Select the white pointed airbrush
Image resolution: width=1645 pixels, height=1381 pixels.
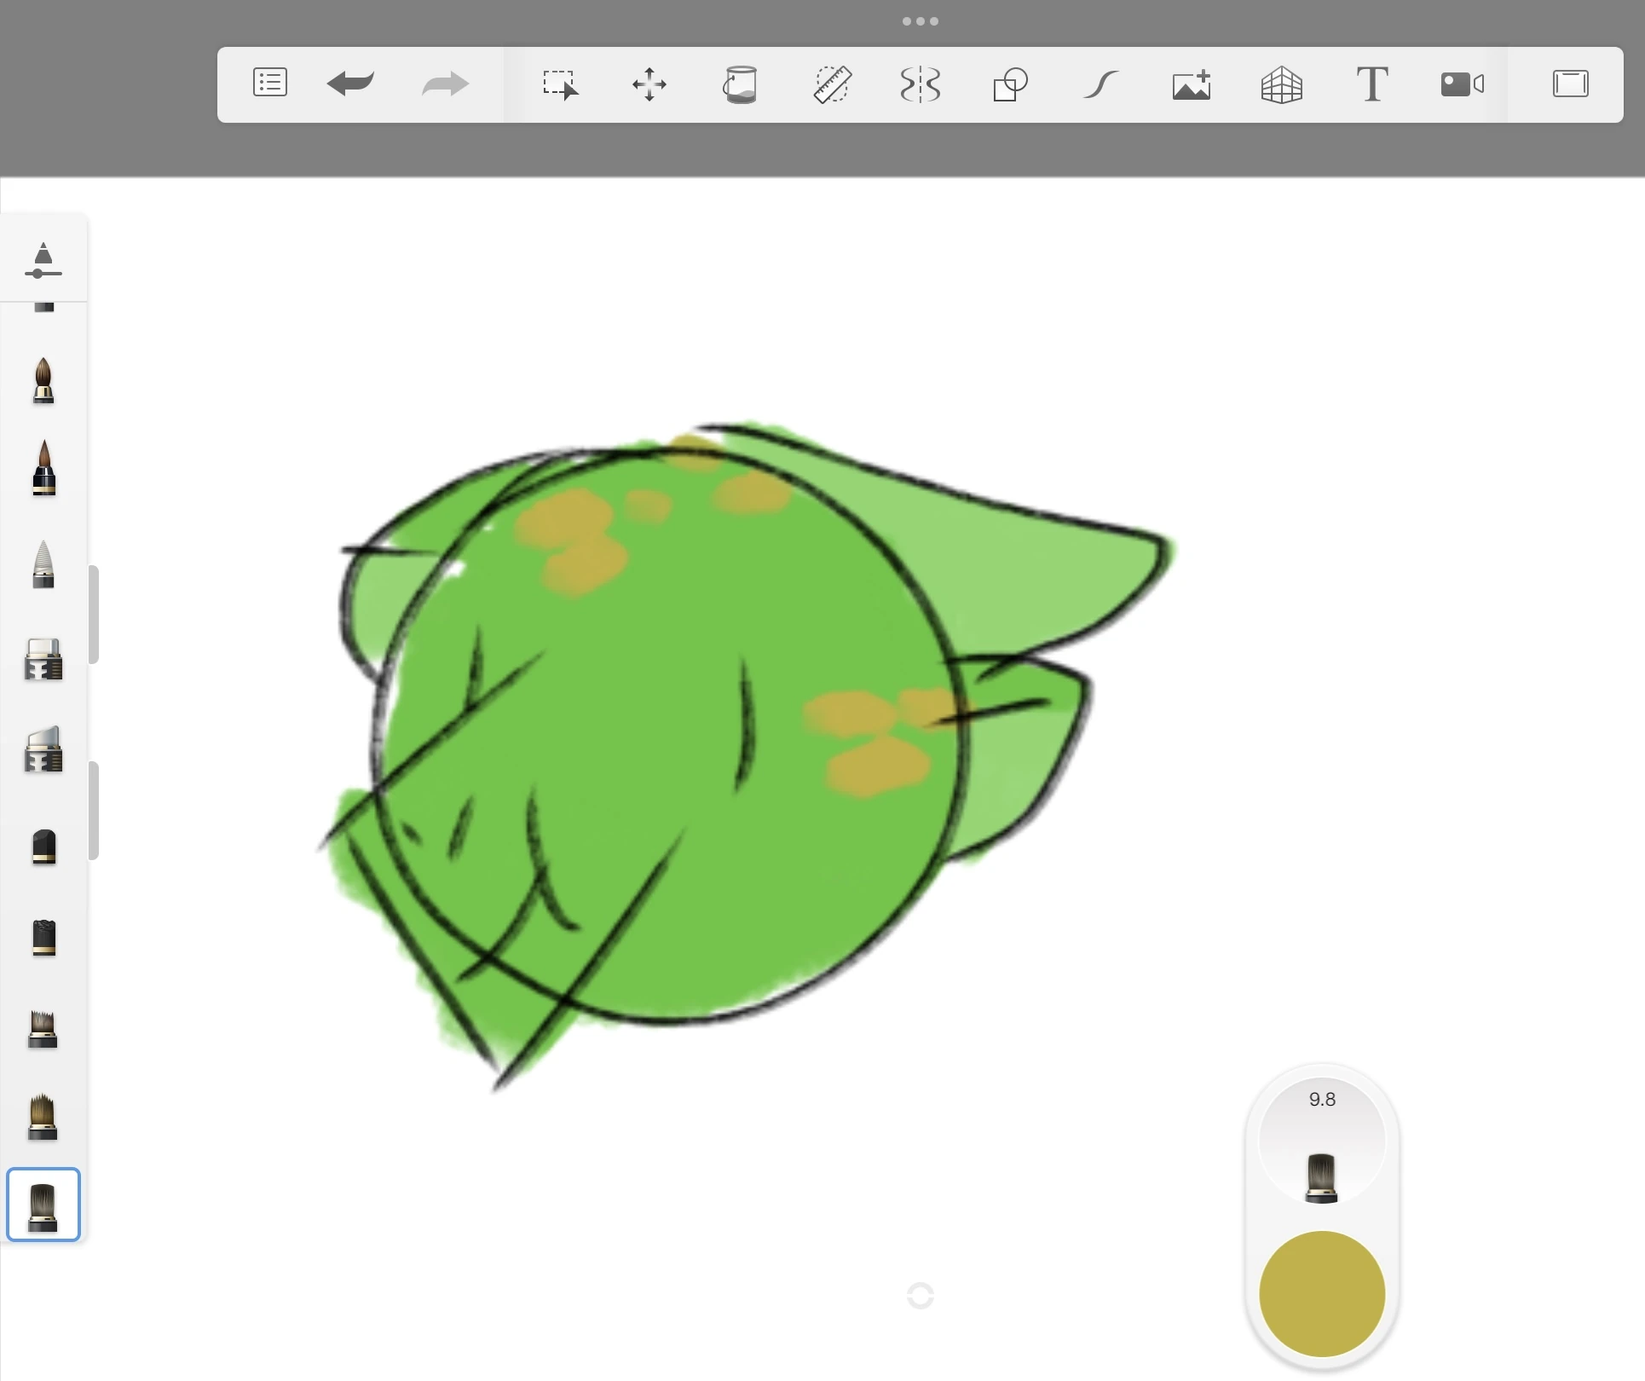pos(43,564)
